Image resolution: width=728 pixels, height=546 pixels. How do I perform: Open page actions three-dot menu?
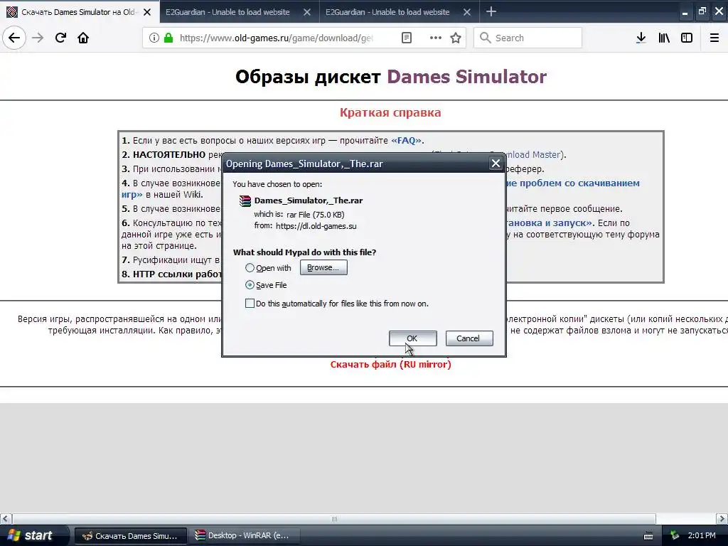pyautogui.click(x=436, y=38)
